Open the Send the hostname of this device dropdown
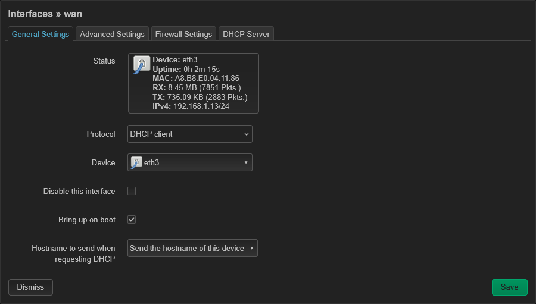This screenshot has width=536, height=304. pyautogui.click(x=192, y=248)
